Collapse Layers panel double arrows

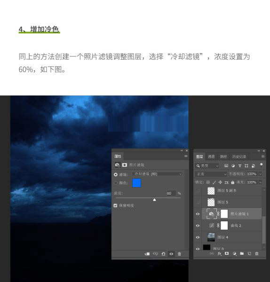259,151
